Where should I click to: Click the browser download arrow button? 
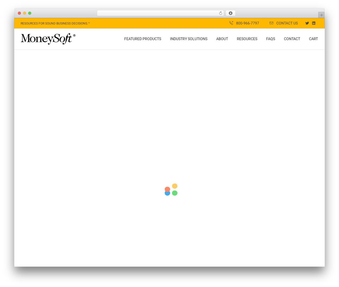pos(230,13)
